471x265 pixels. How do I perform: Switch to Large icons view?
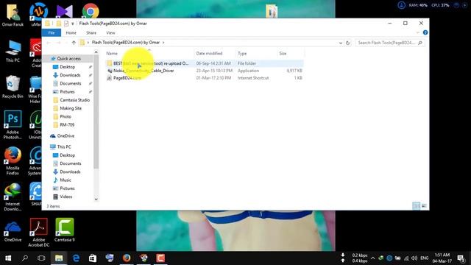coord(424,206)
